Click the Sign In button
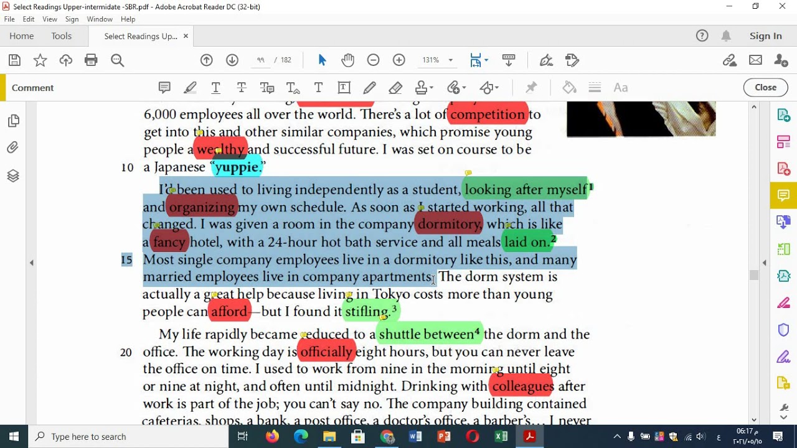Viewport: 797px width, 448px height. coord(766,36)
